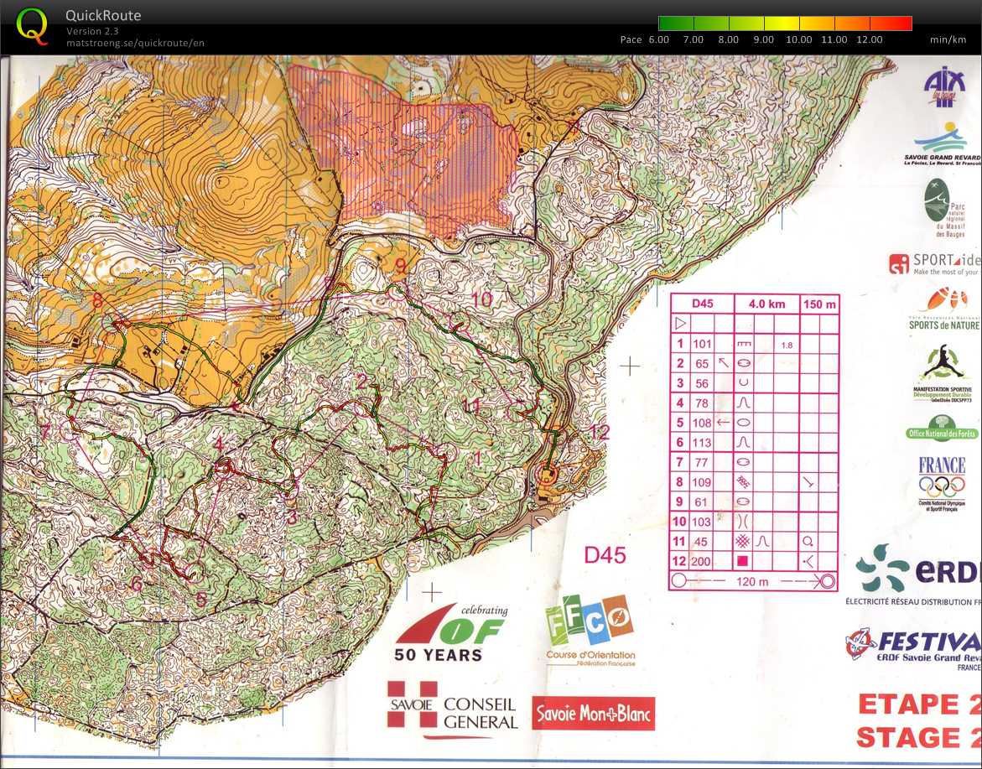Click the 150 m climb cell
This screenshot has height=769, width=982.
pos(819,304)
